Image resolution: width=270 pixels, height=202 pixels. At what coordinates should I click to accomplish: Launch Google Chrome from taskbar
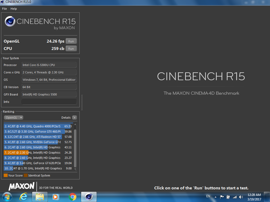[73, 197]
